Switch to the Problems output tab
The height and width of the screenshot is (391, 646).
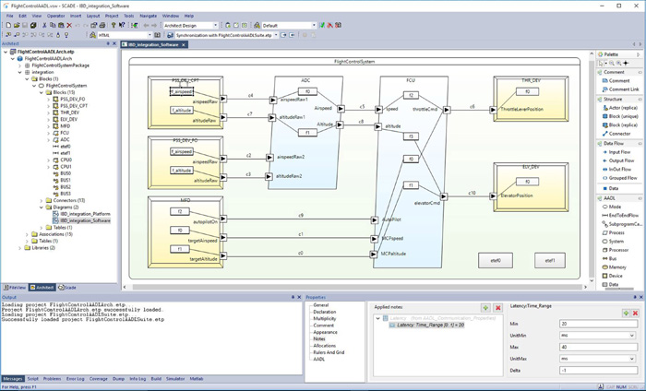53,379
